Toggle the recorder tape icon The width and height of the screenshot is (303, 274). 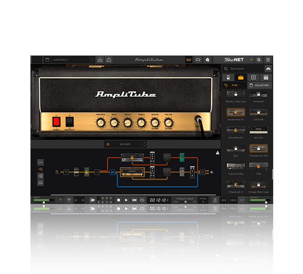(188, 60)
